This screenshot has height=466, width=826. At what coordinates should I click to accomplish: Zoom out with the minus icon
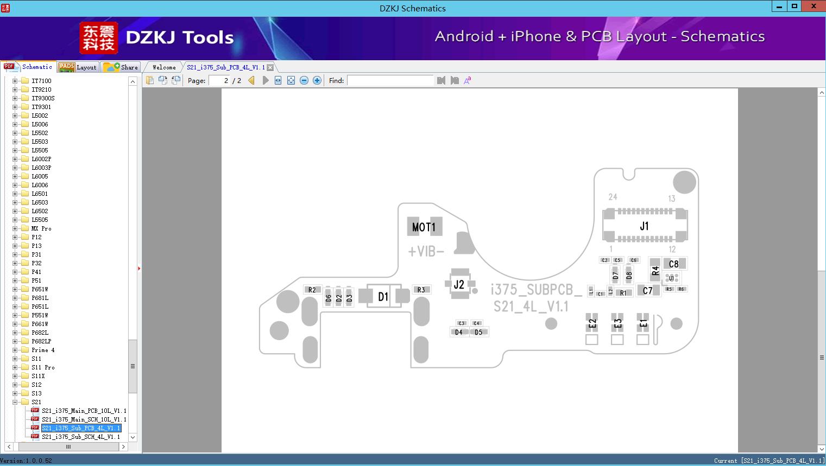[x=304, y=80]
